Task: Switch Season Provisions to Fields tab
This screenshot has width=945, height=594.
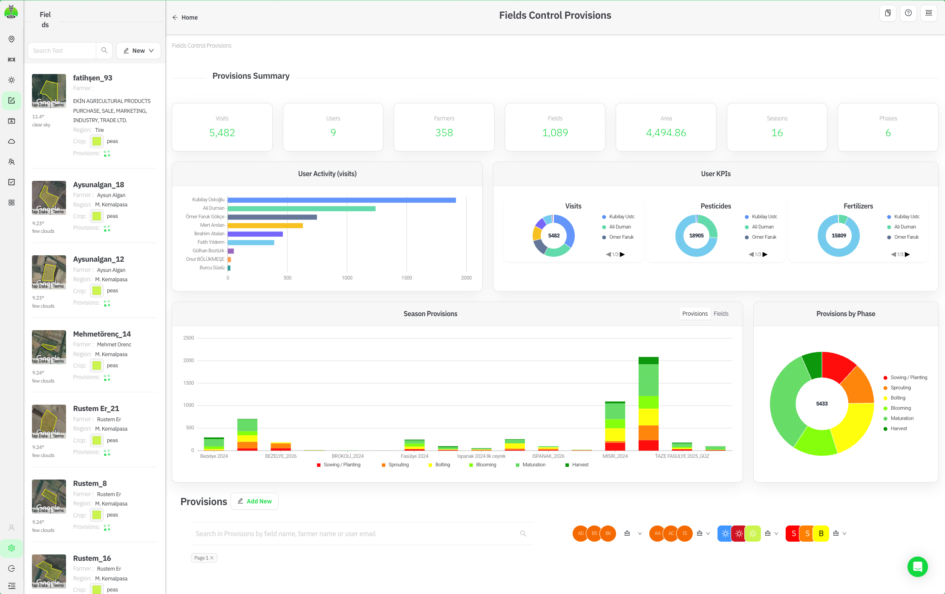Action: tap(721, 314)
